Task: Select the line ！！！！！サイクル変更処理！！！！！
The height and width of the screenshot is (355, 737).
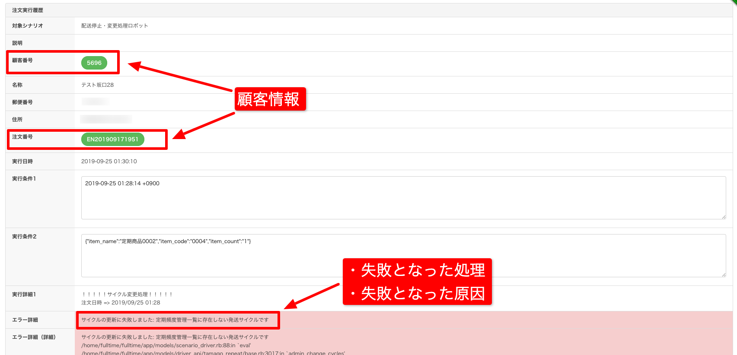Action: pos(127,294)
